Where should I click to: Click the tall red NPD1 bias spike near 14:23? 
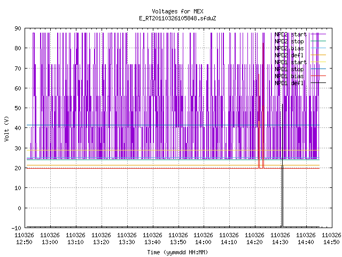(x=263, y=105)
